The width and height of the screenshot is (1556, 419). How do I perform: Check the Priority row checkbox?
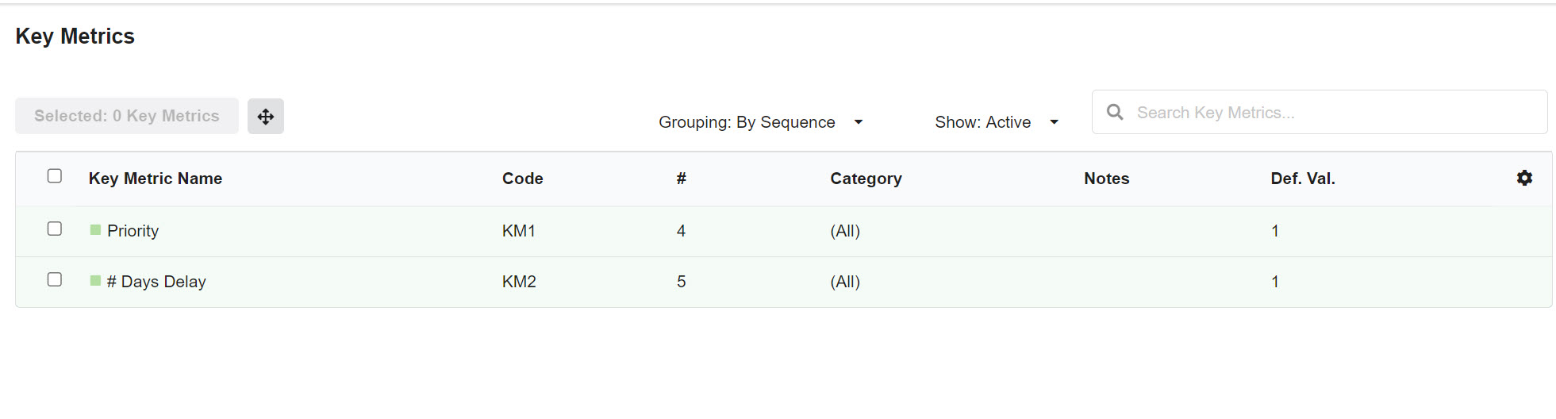point(55,229)
